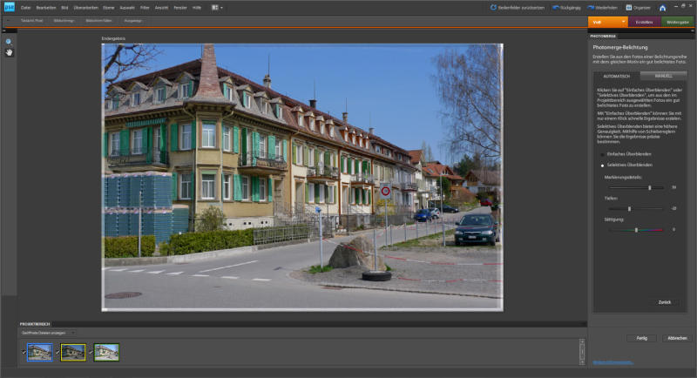Select Einfaches Überblenden radio option

[602, 154]
